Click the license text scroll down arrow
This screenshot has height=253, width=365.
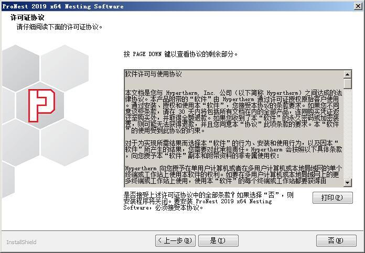click(347, 182)
